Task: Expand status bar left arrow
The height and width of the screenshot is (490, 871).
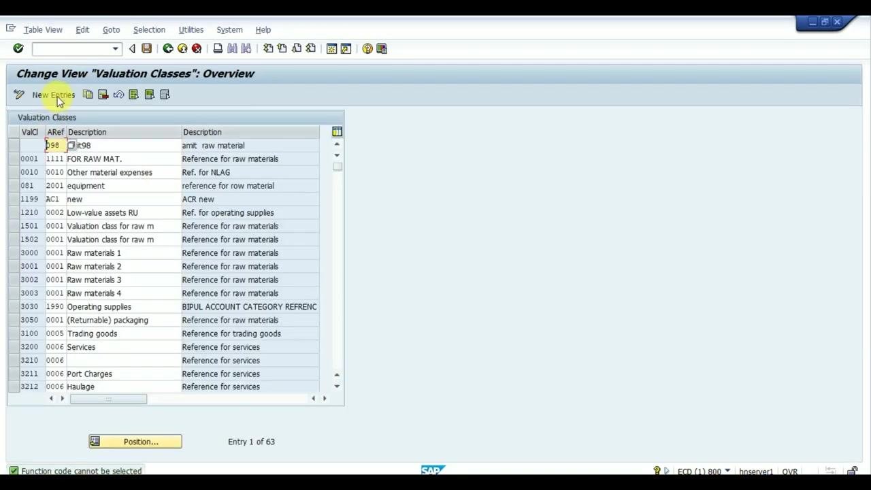Action: coord(666,471)
